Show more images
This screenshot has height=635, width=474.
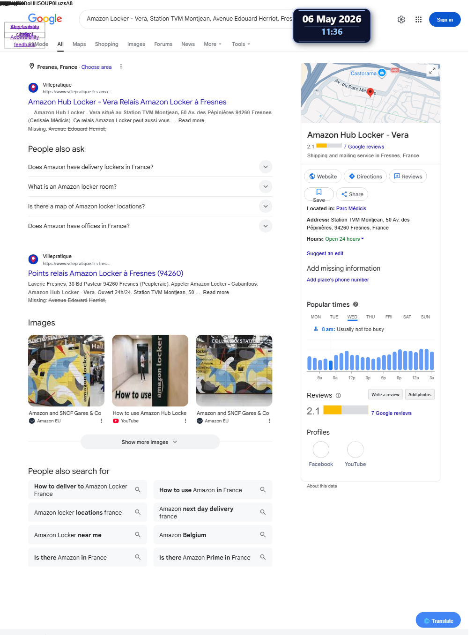(150, 442)
